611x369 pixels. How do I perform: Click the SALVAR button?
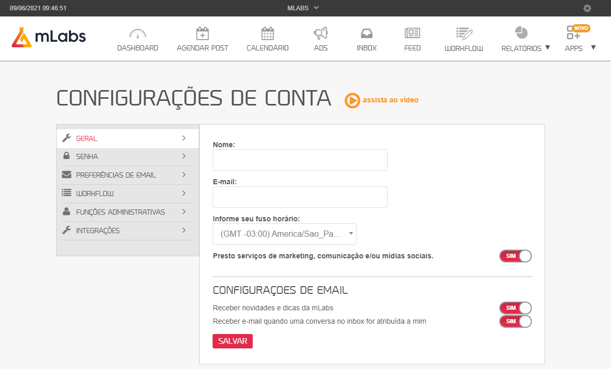tap(232, 341)
